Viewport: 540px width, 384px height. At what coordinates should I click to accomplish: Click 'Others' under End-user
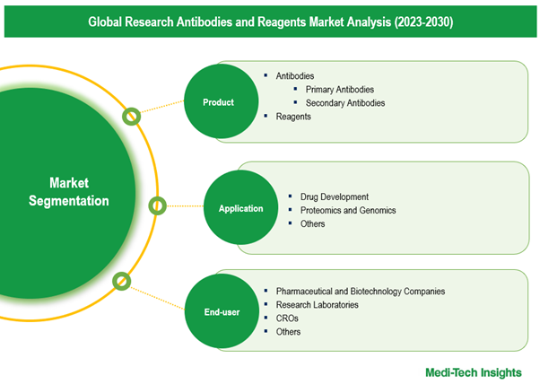pyautogui.click(x=288, y=332)
